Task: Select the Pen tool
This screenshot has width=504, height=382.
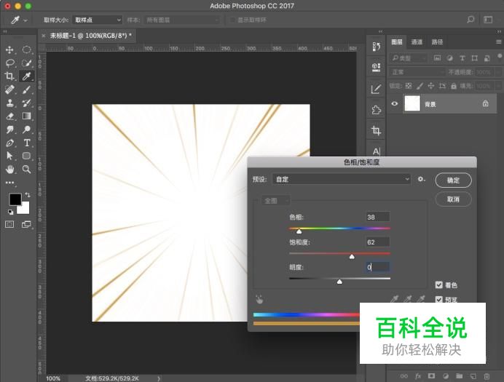Action: (9, 143)
